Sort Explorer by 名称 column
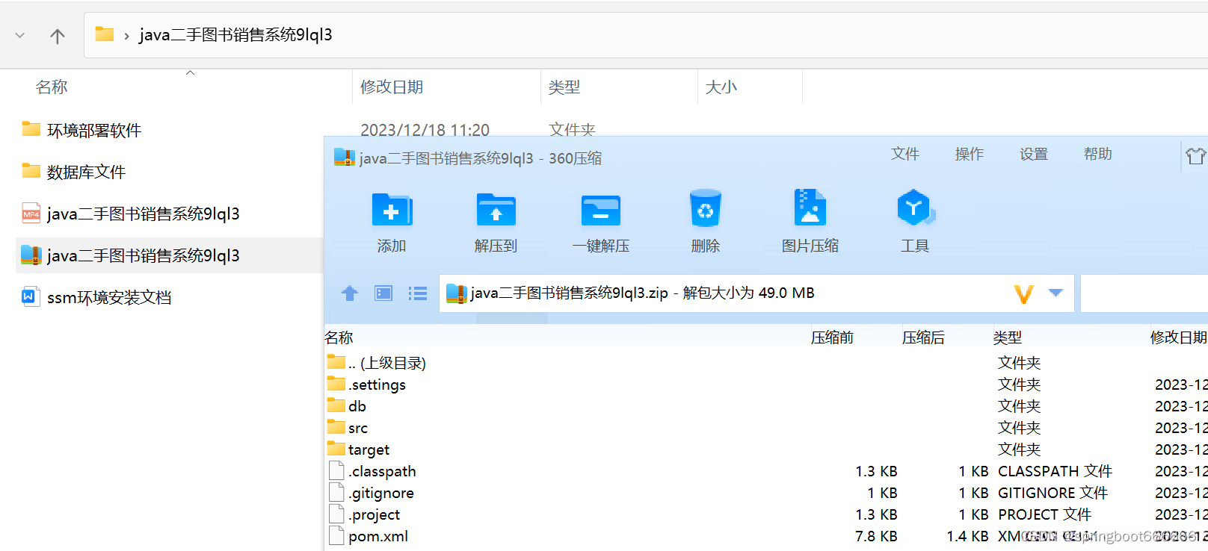The image size is (1208, 551). pos(52,87)
